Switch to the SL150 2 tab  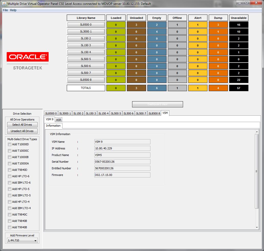coord(78,113)
